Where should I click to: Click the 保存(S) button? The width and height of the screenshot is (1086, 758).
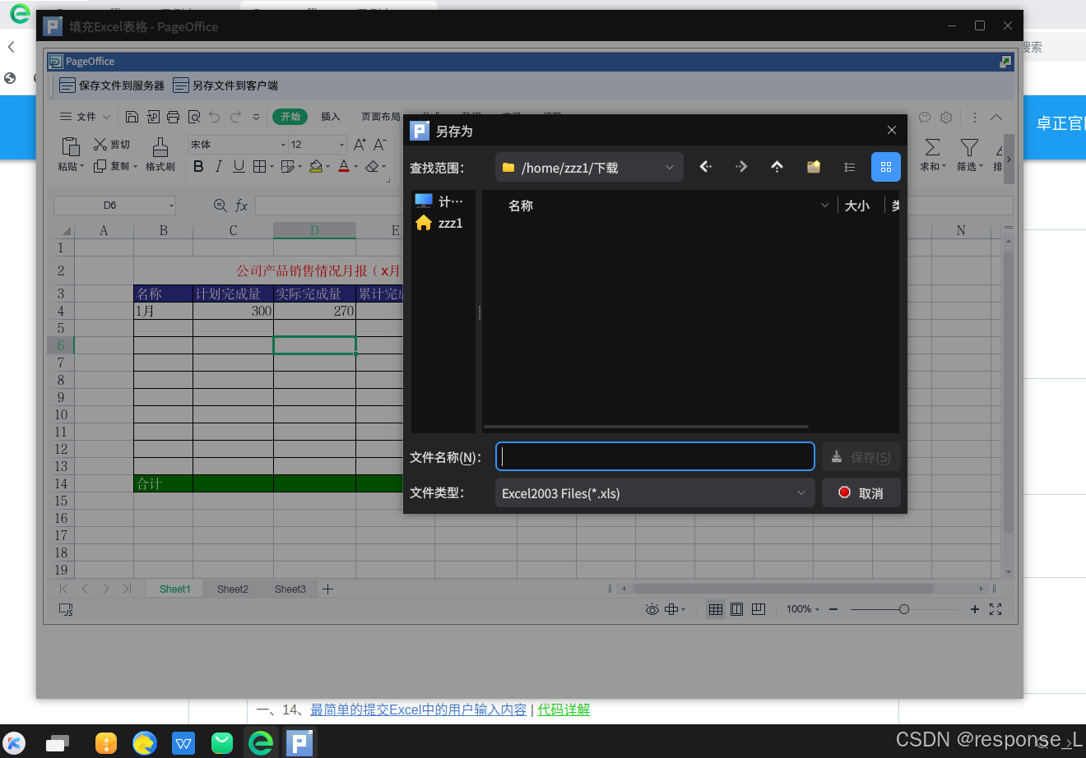tap(861, 457)
